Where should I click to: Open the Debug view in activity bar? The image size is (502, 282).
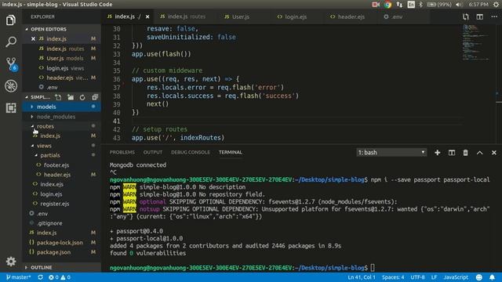tap(11, 85)
